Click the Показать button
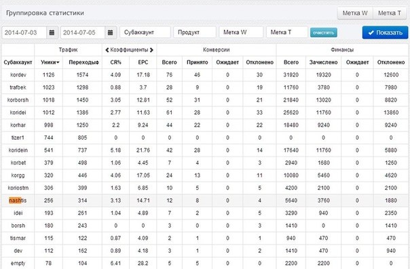Image resolution: width=410 pixels, height=269 pixels. [x=385, y=33]
